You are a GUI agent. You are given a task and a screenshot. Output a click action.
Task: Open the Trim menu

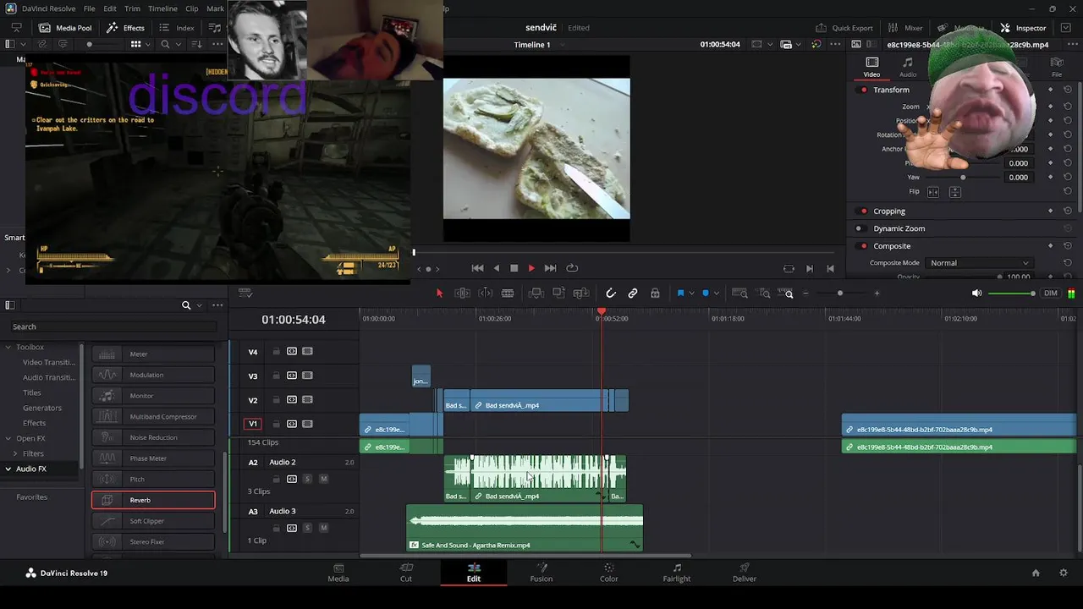coord(132,8)
